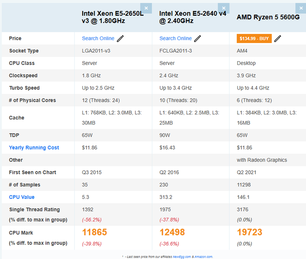Click the CPU Mark row label

coord(21,233)
